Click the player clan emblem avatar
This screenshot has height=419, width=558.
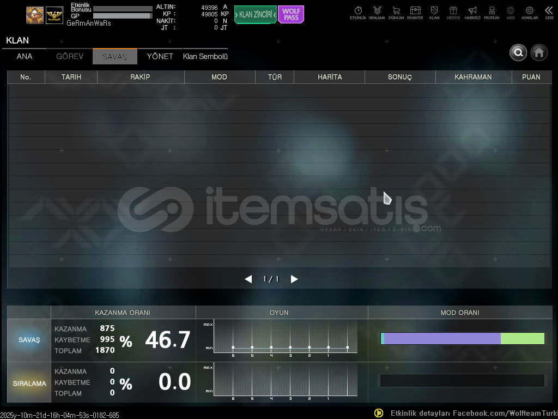(x=35, y=15)
